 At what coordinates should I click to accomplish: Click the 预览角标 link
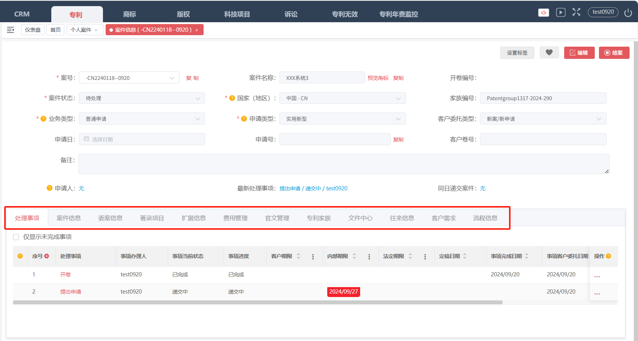tap(378, 78)
